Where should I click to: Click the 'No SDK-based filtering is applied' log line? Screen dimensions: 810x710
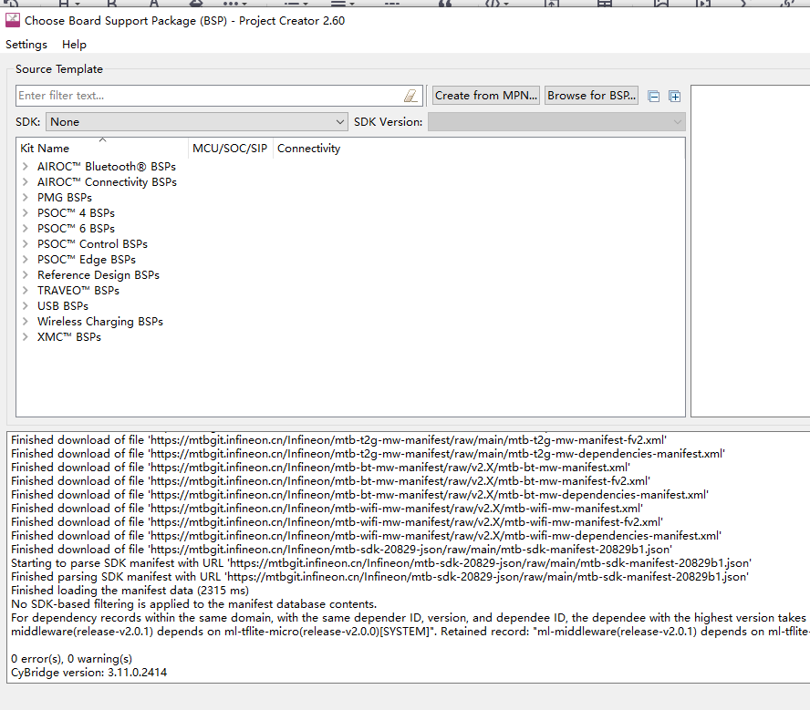click(193, 604)
